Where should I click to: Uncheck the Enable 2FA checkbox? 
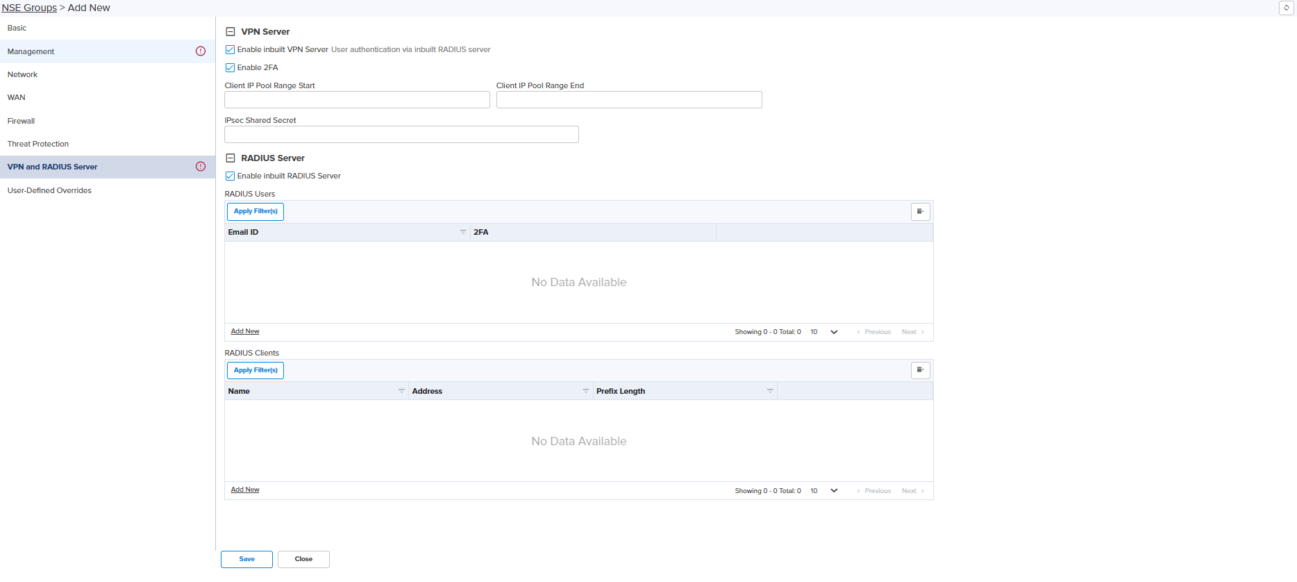coord(230,68)
